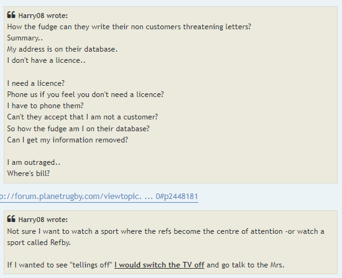The height and width of the screenshot is (278, 342).
Task: Click the "Not sure I want to watch a sport" sentence
Action: pos(165,231)
